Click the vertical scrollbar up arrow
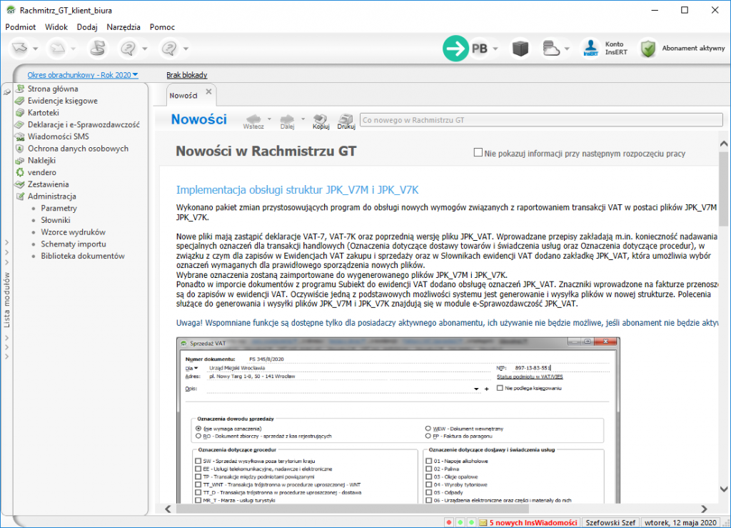Screen dimensions: 731x528 pos(724,144)
